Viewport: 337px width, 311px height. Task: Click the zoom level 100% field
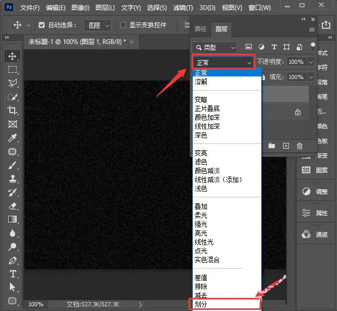(x=36, y=304)
